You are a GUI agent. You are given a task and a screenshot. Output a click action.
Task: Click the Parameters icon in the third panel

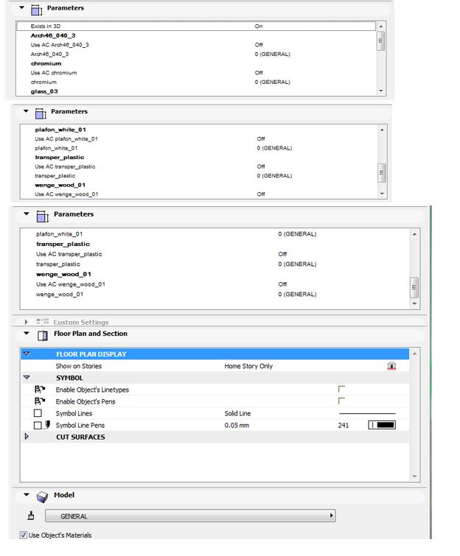point(42,217)
